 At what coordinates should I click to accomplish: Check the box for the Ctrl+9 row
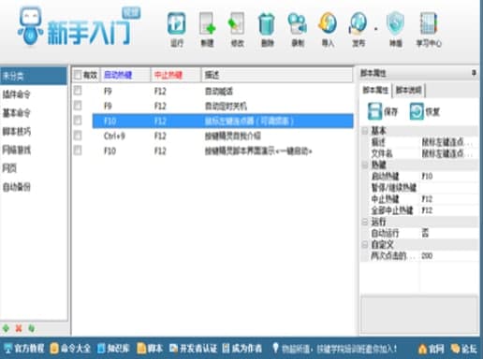78,136
